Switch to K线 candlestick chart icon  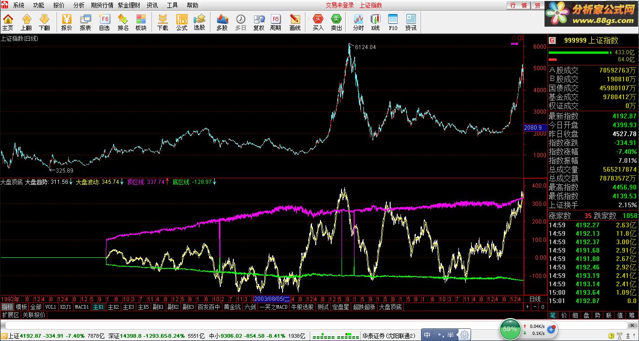pyautogui.click(x=375, y=22)
